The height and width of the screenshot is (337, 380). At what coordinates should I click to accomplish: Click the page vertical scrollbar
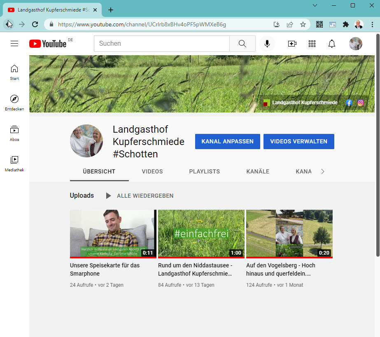(x=378, y=145)
